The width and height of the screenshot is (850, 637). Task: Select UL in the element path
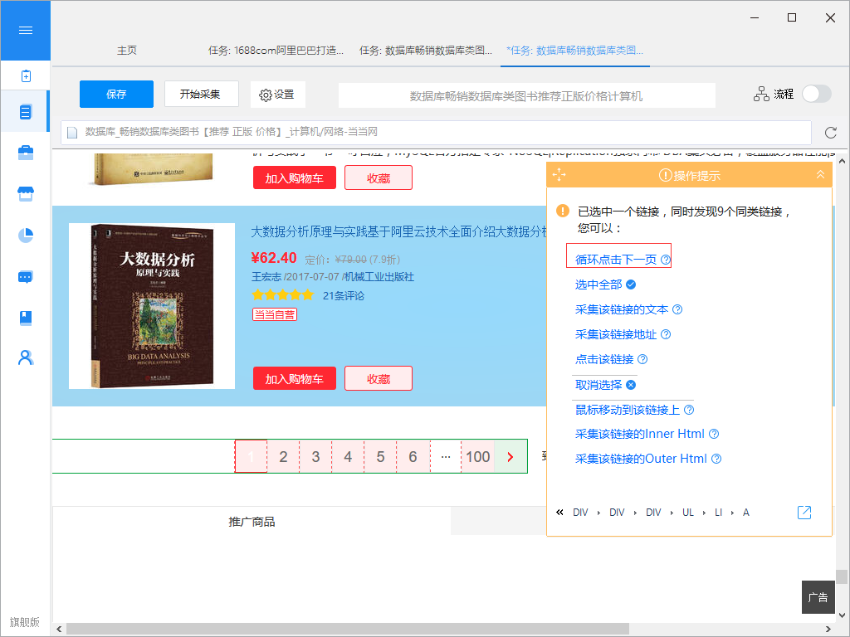coord(688,513)
